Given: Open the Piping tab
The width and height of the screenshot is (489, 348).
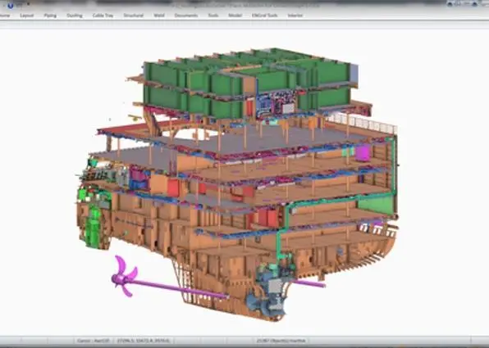Looking at the screenshot, I should tap(50, 16).
